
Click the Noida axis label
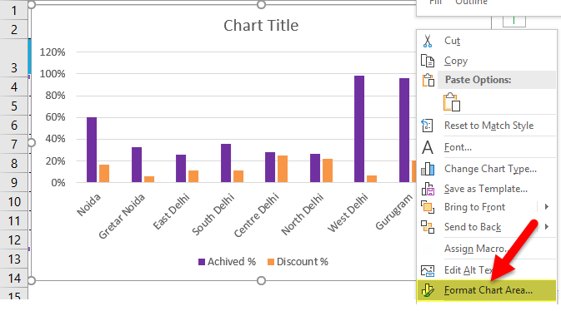click(x=88, y=205)
